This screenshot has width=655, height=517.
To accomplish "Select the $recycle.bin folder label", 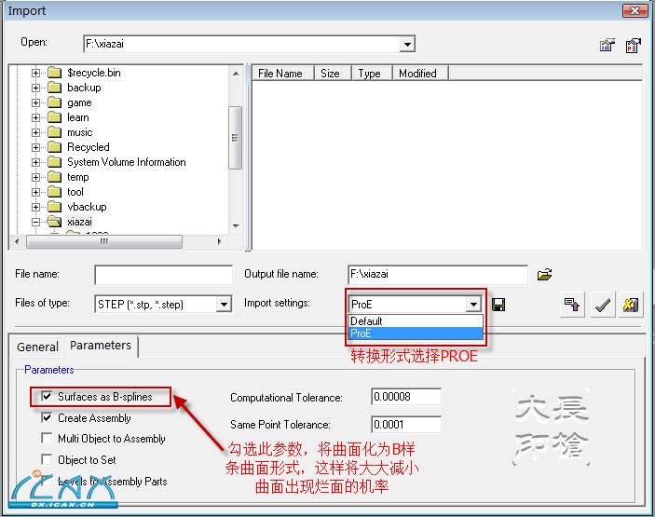I will tap(94, 73).
